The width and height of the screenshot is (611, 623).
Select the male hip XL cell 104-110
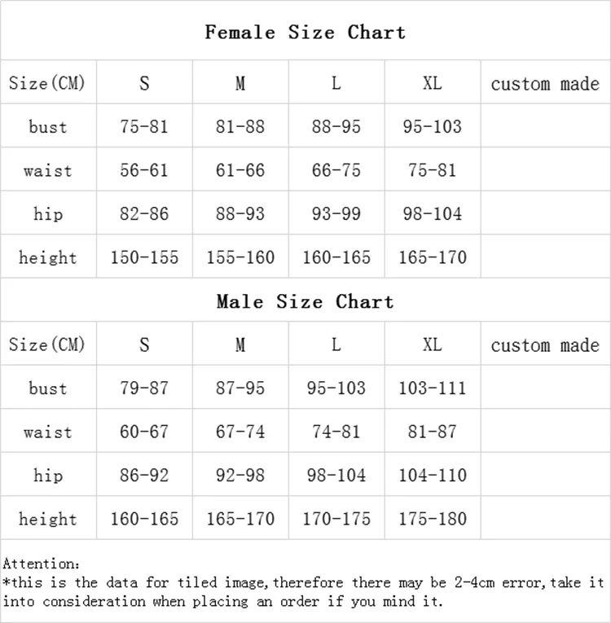433,476
